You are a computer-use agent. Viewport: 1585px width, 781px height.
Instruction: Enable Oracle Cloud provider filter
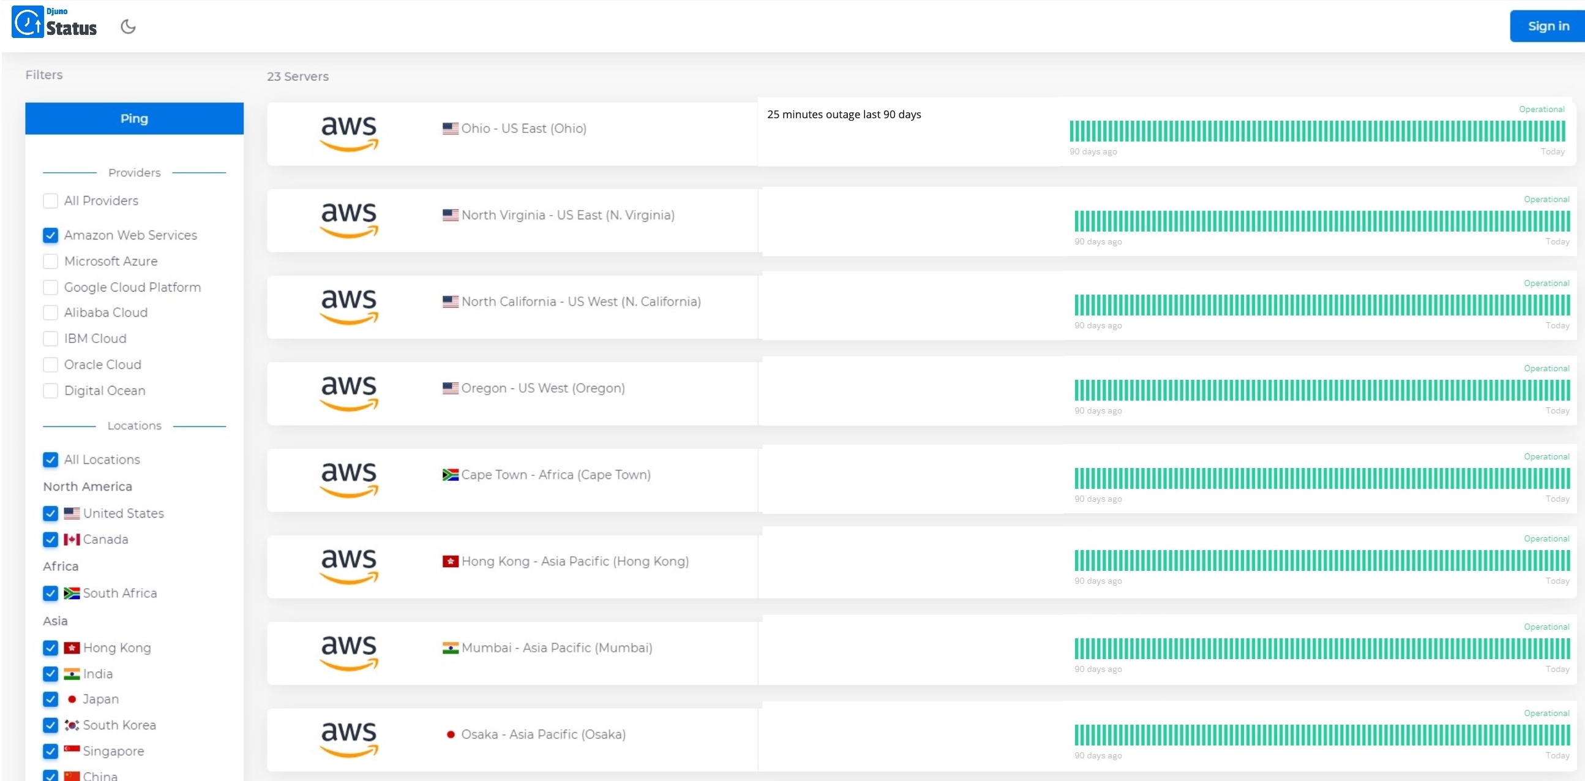[x=50, y=365]
